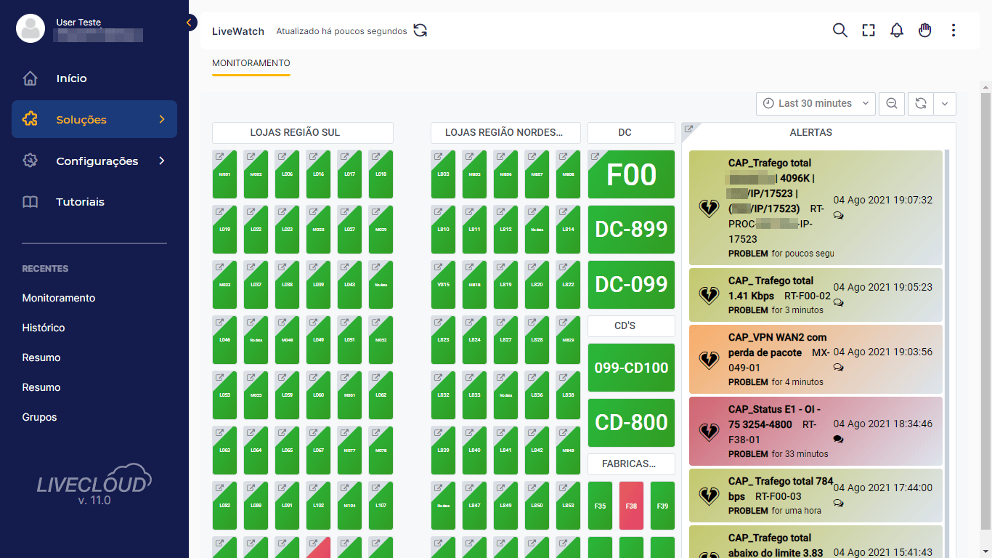Collapse the sidebar with the orange chevron
Image resolution: width=992 pixels, height=558 pixels.
point(190,23)
